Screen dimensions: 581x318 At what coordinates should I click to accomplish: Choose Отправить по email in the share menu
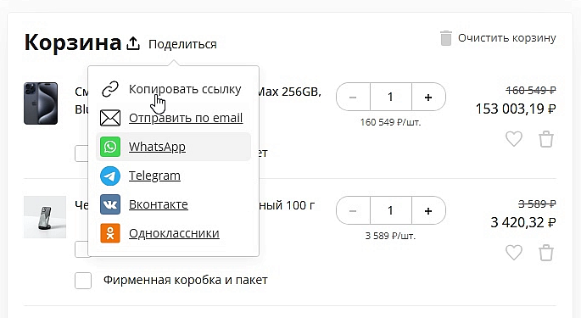(x=186, y=118)
